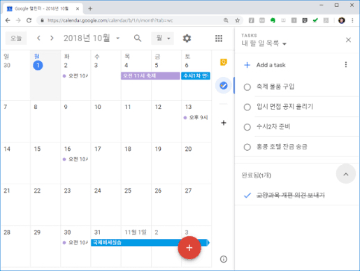Select the Tasks side panel icon

(224, 85)
